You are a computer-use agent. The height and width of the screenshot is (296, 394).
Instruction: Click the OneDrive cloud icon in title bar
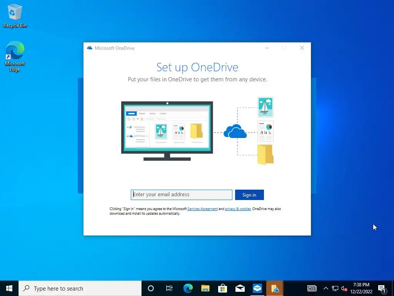[90, 48]
